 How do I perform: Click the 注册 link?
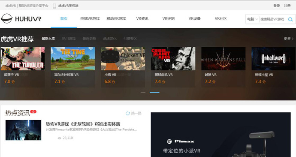(x=287, y=6)
